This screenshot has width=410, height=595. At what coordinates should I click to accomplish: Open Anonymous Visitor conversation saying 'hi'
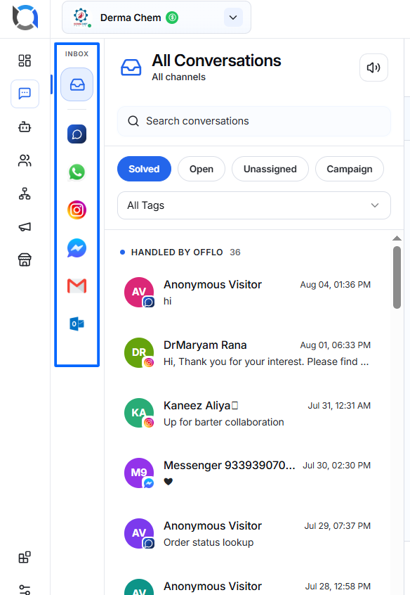247,292
